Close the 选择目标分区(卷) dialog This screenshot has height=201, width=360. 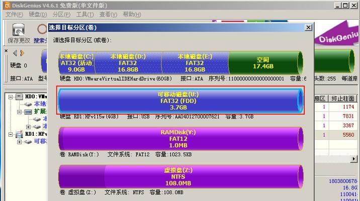[x=308, y=28]
